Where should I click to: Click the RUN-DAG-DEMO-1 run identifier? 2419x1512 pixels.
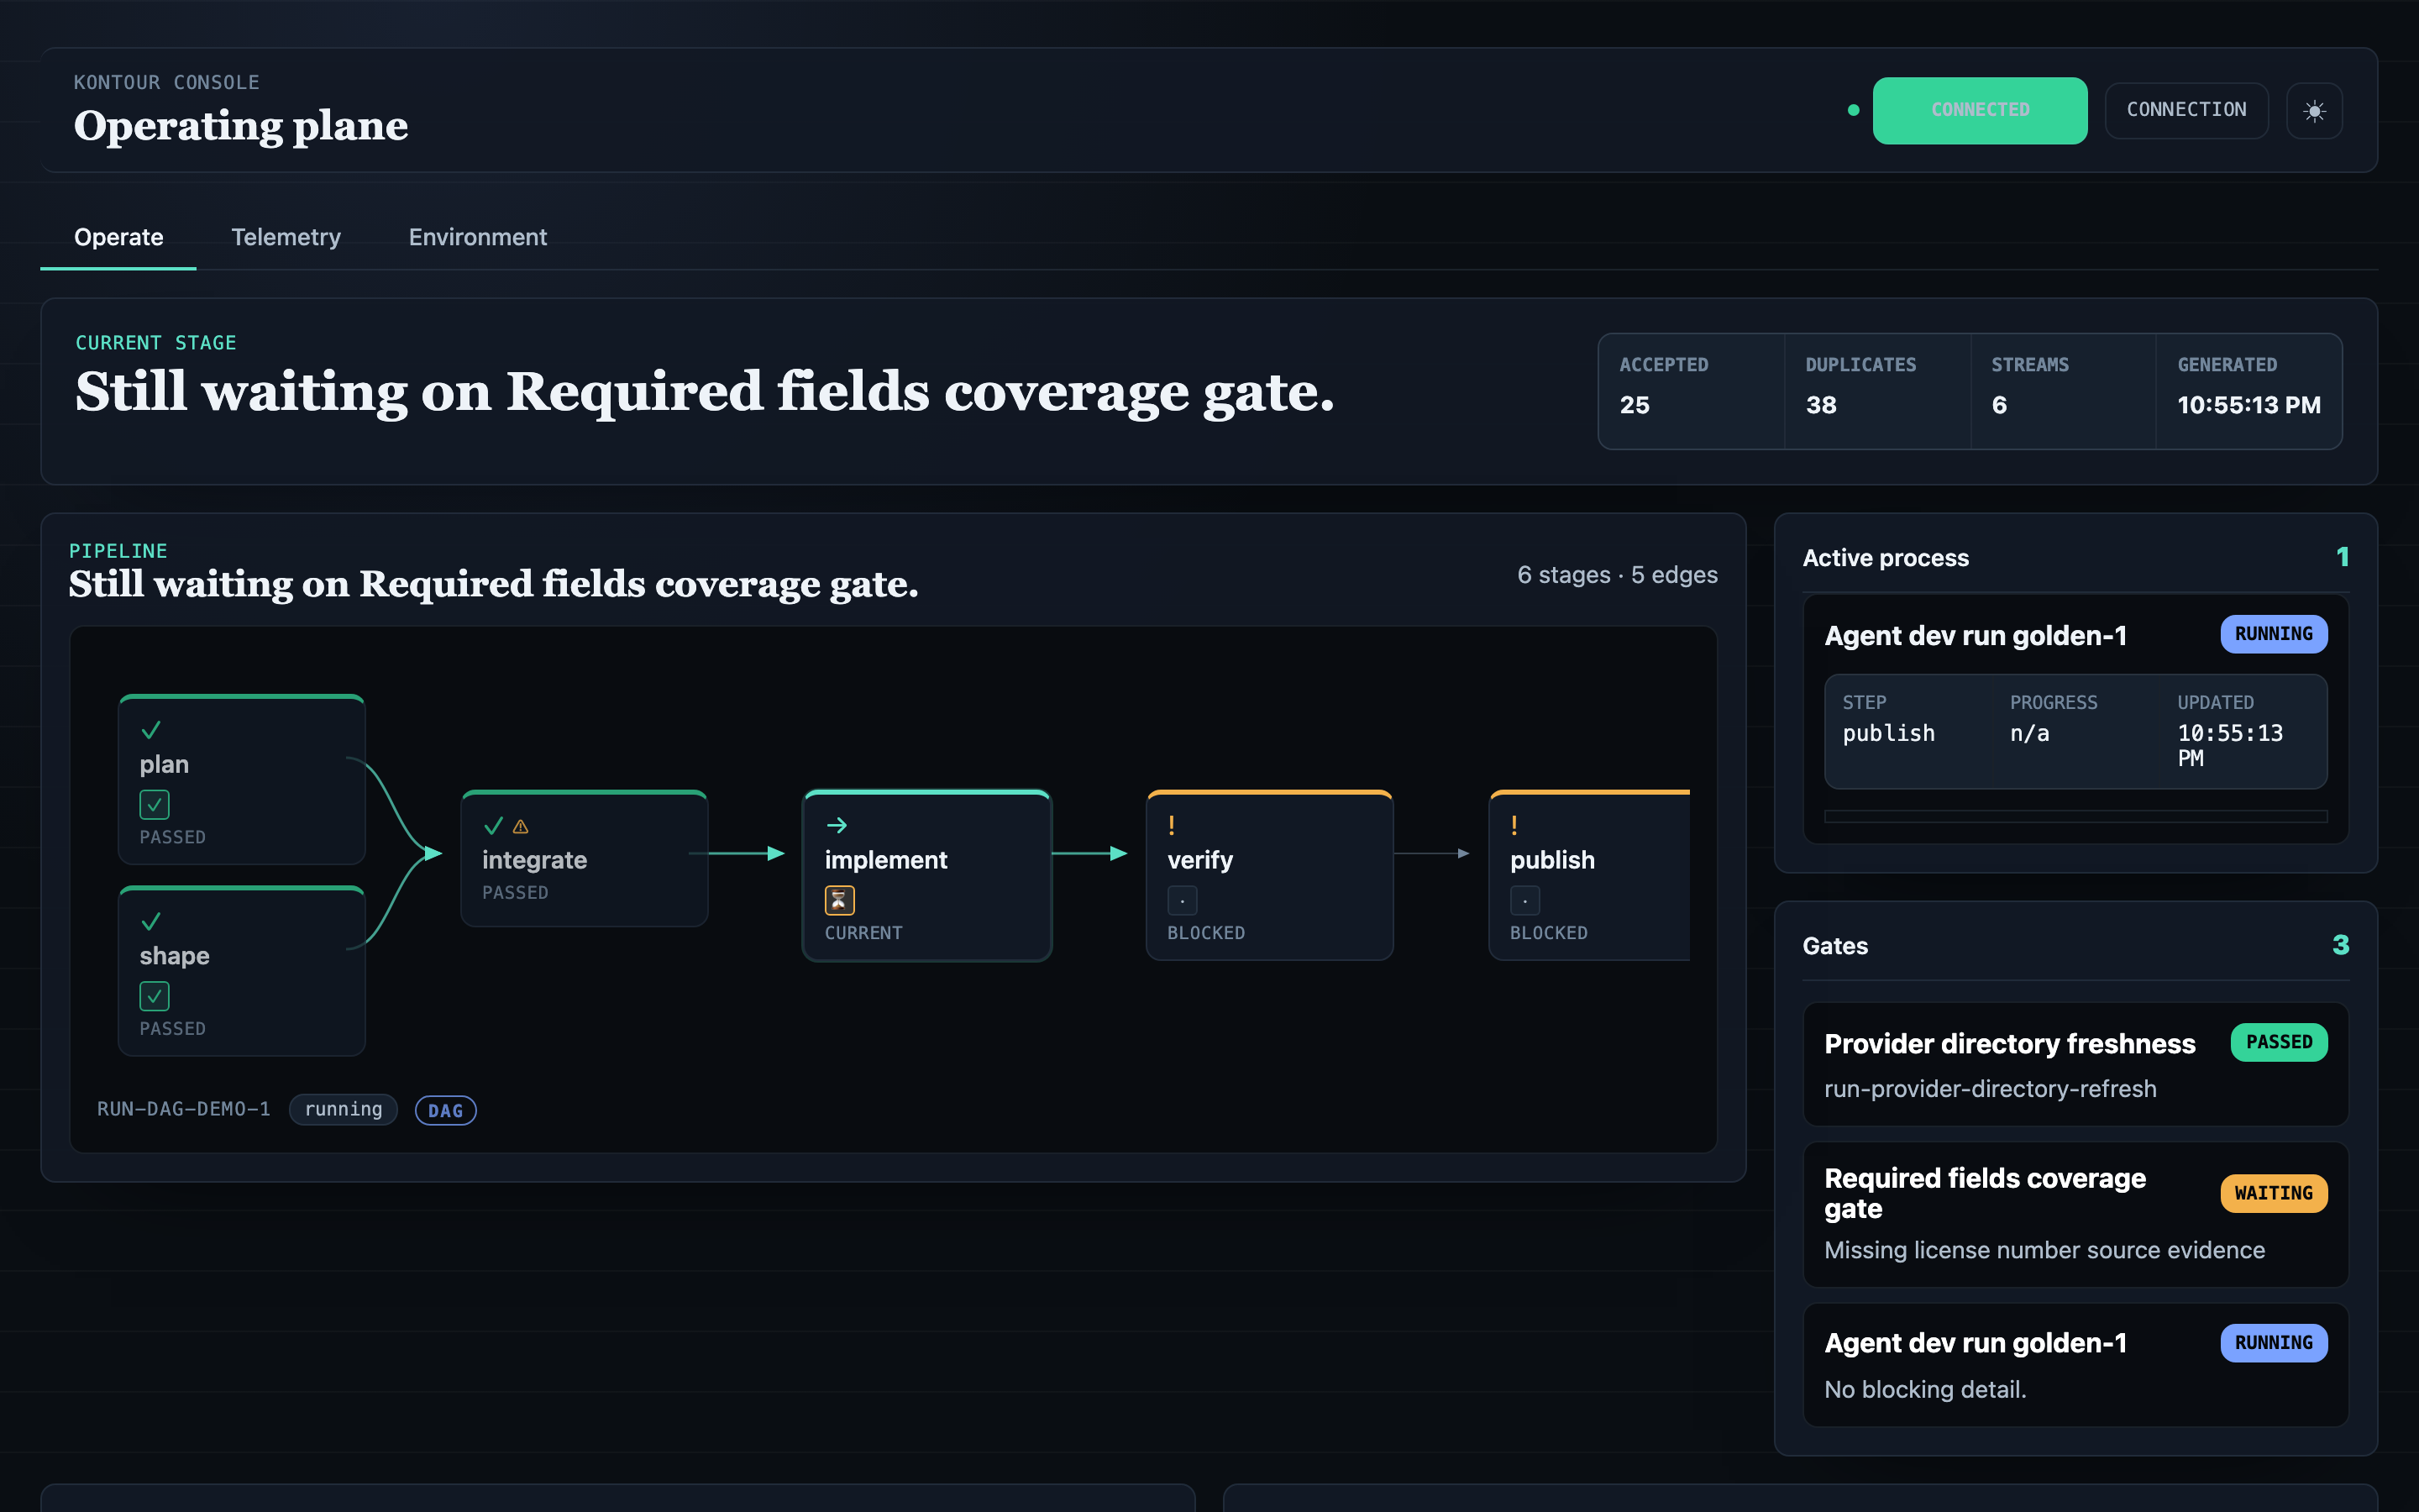[x=184, y=1109]
